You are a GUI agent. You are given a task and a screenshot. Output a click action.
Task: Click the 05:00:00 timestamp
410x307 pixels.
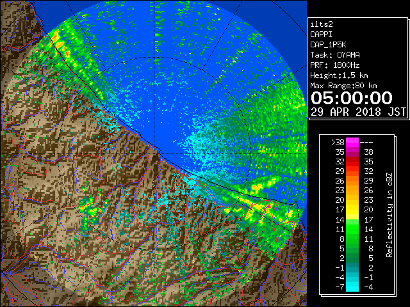coord(352,98)
